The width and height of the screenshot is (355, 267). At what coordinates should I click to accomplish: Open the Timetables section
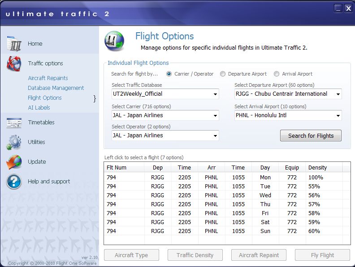pos(41,122)
